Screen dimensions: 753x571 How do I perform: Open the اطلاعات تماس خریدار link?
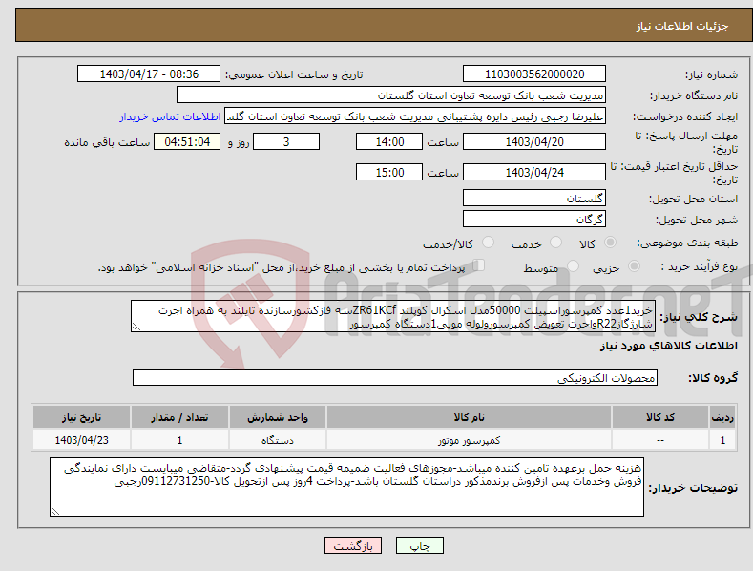[x=170, y=116]
